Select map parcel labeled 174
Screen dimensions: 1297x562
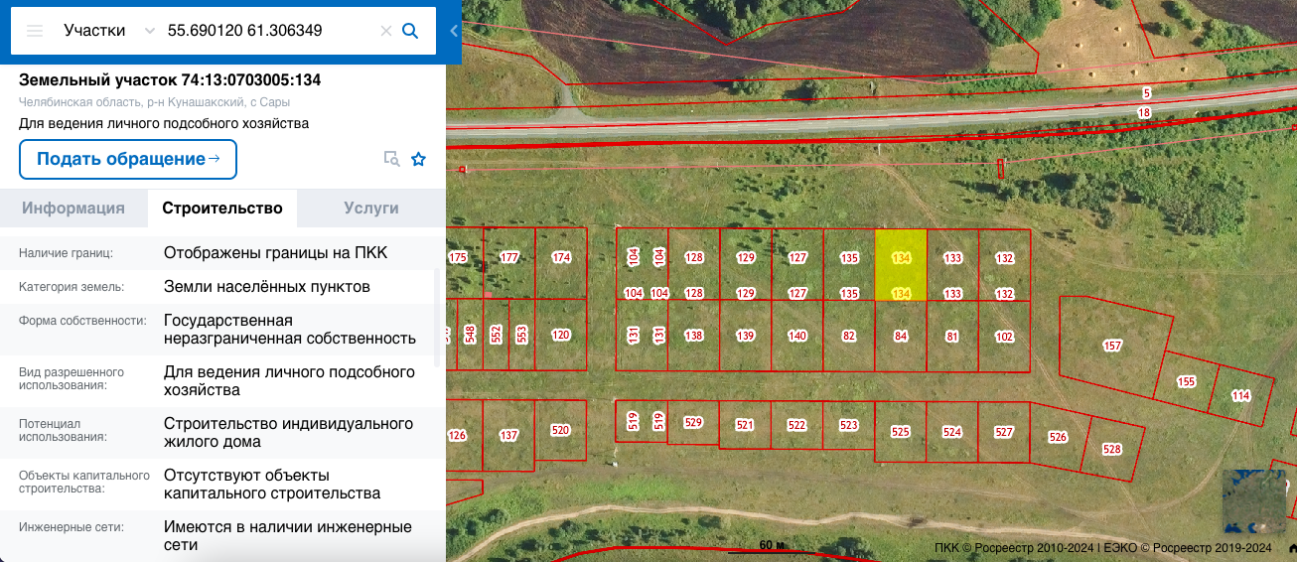point(561,258)
